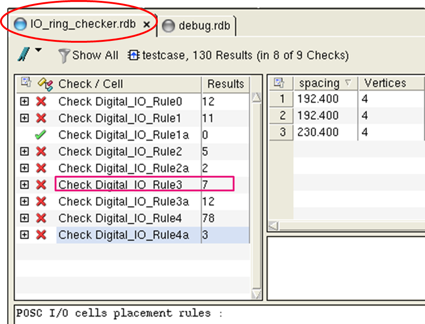The image size is (425, 324).
Task: Click the checks table column-settings icon
Action: pos(26,82)
